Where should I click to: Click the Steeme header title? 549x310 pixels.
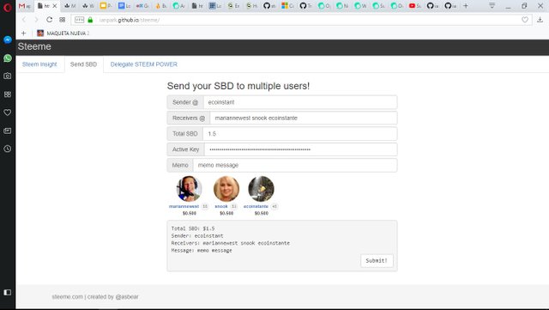click(x=34, y=46)
